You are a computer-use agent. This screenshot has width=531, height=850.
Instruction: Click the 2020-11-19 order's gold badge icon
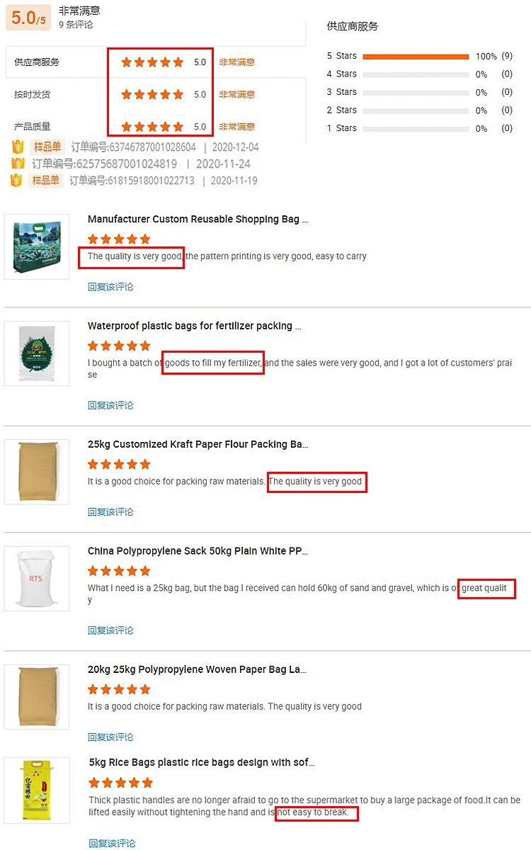[x=17, y=181]
